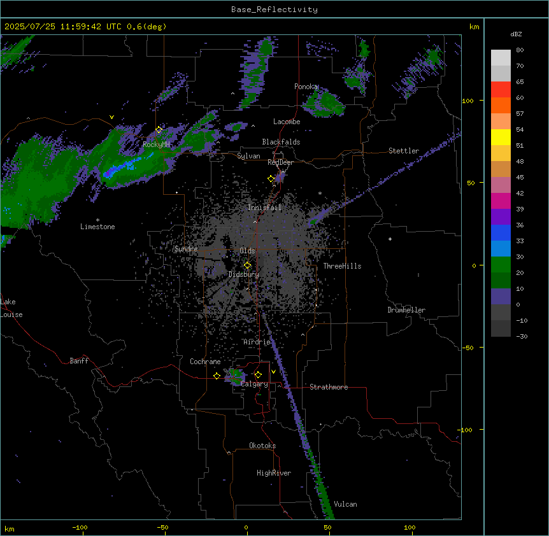Pick the light blue 30-33 dBZ legend swatch
Viewport: 549px width, 536px height.
(x=501, y=249)
